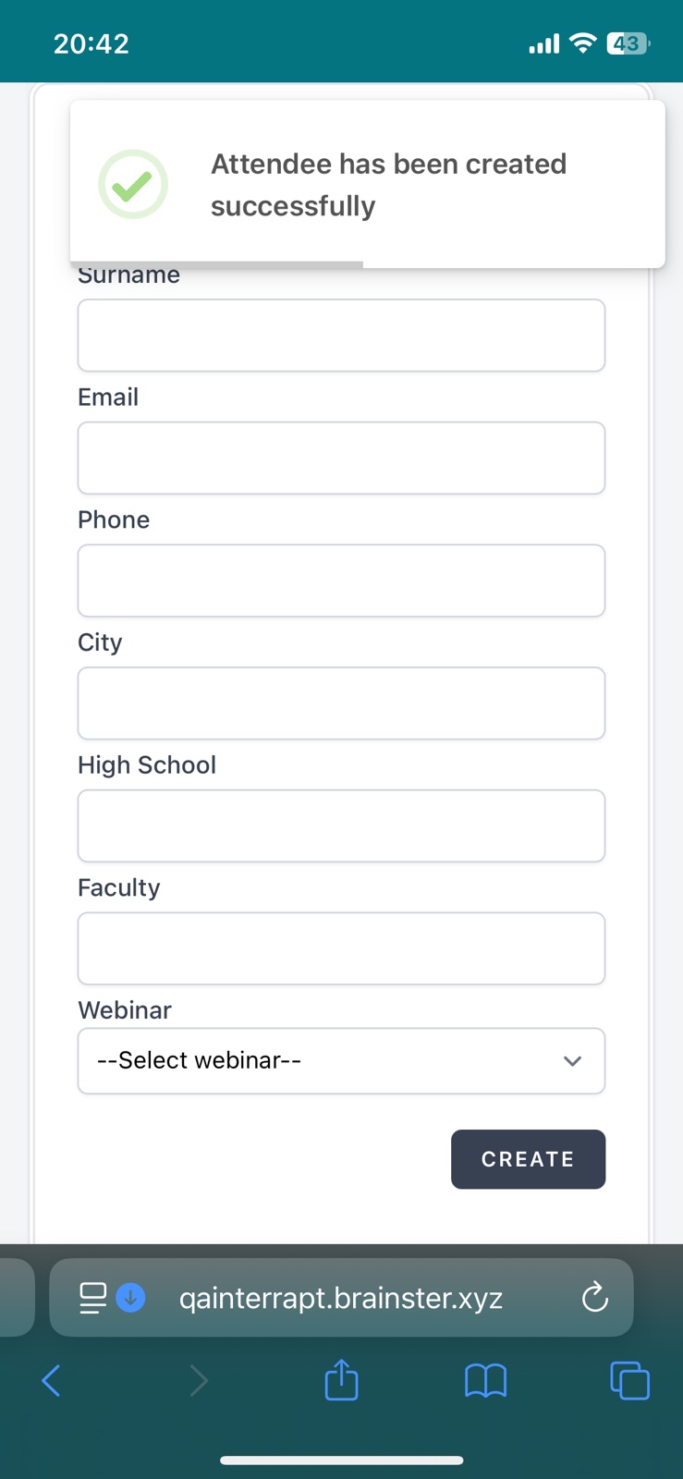The image size is (683, 1479).
Task: Dismiss the attendee created notification
Action: pos(388,185)
